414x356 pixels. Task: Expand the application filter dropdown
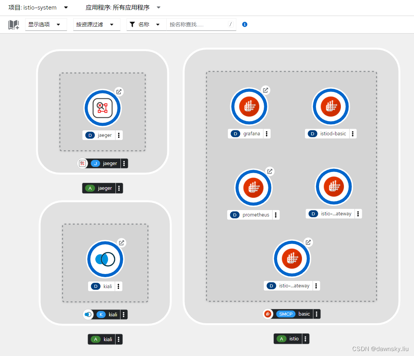[123, 8]
